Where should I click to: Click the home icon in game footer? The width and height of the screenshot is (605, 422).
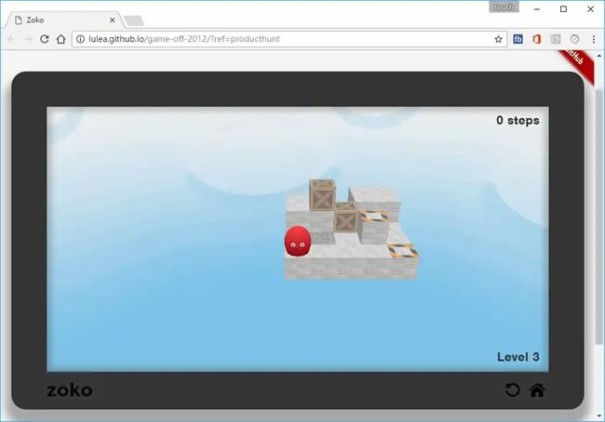coord(537,390)
